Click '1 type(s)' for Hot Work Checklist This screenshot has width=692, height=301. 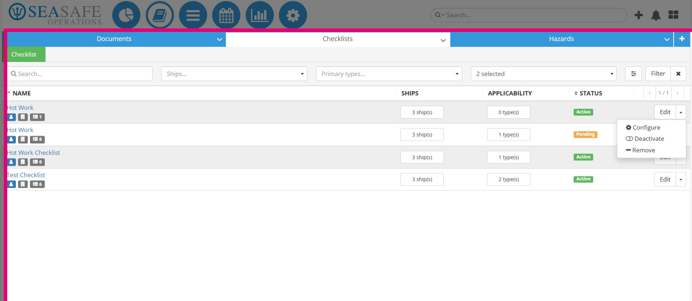tap(509, 157)
